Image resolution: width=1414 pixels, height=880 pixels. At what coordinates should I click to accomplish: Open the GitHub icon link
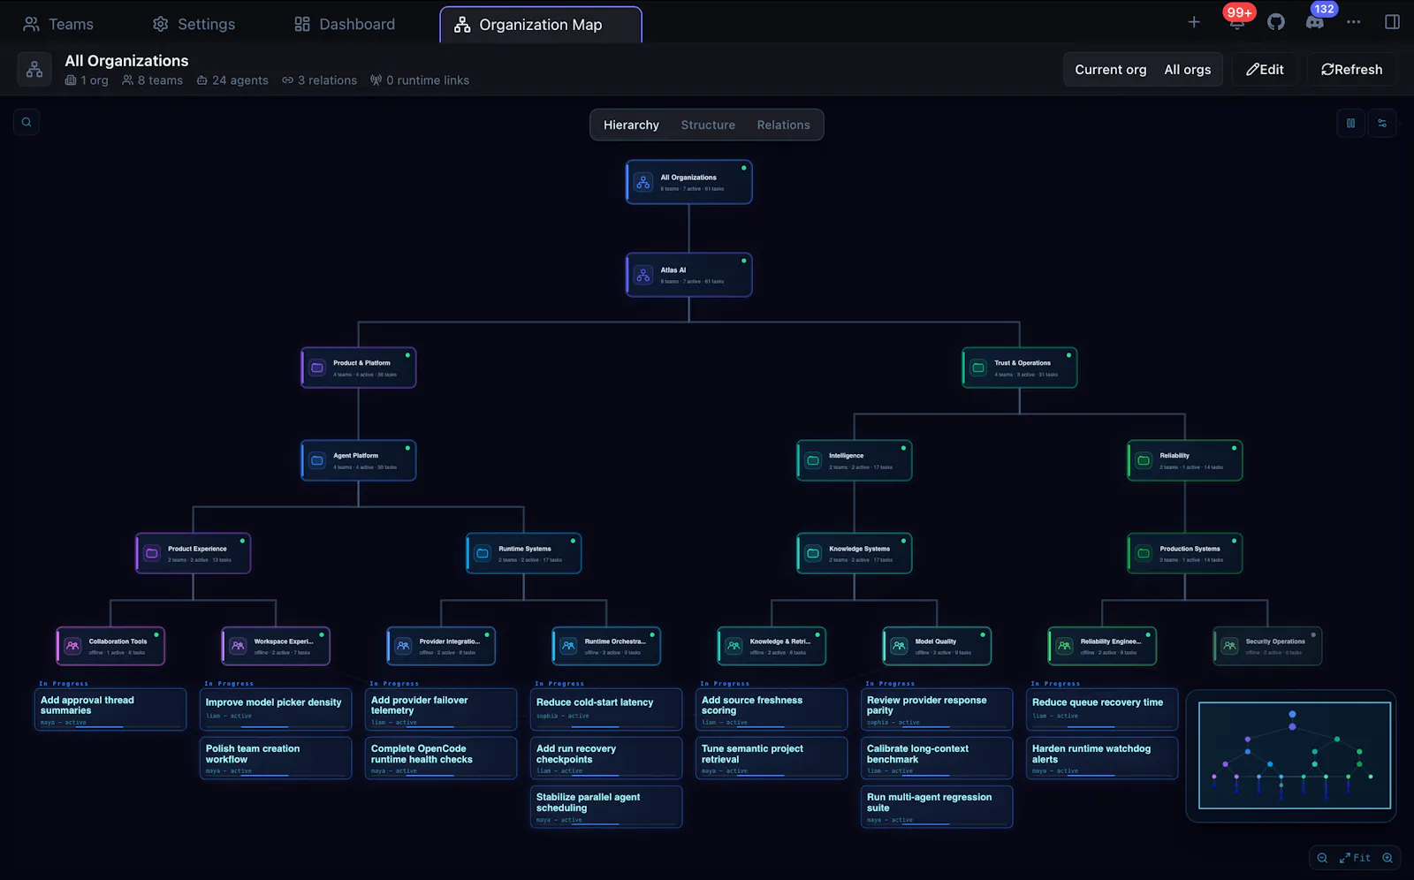(x=1276, y=22)
